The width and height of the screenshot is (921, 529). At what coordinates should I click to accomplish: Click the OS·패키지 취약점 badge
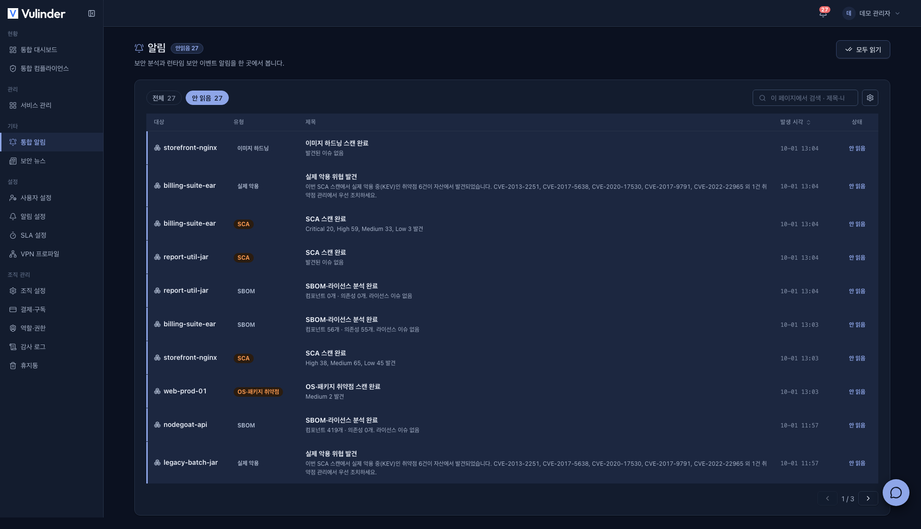(x=258, y=392)
